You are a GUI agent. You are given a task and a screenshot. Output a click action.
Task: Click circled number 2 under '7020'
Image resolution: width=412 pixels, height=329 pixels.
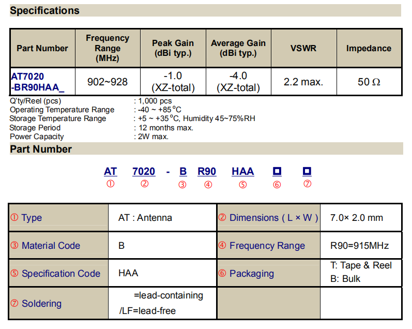click(145, 184)
